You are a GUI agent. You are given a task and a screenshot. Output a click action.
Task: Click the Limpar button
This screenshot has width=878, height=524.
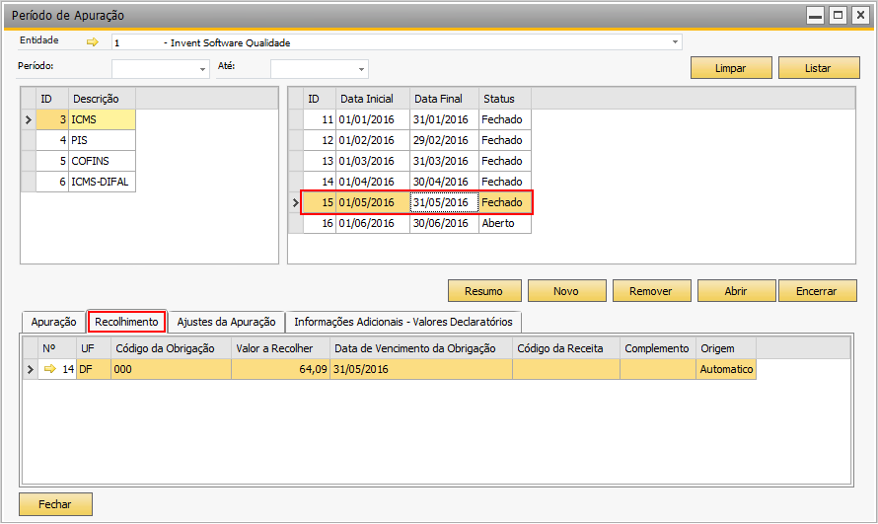(731, 68)
